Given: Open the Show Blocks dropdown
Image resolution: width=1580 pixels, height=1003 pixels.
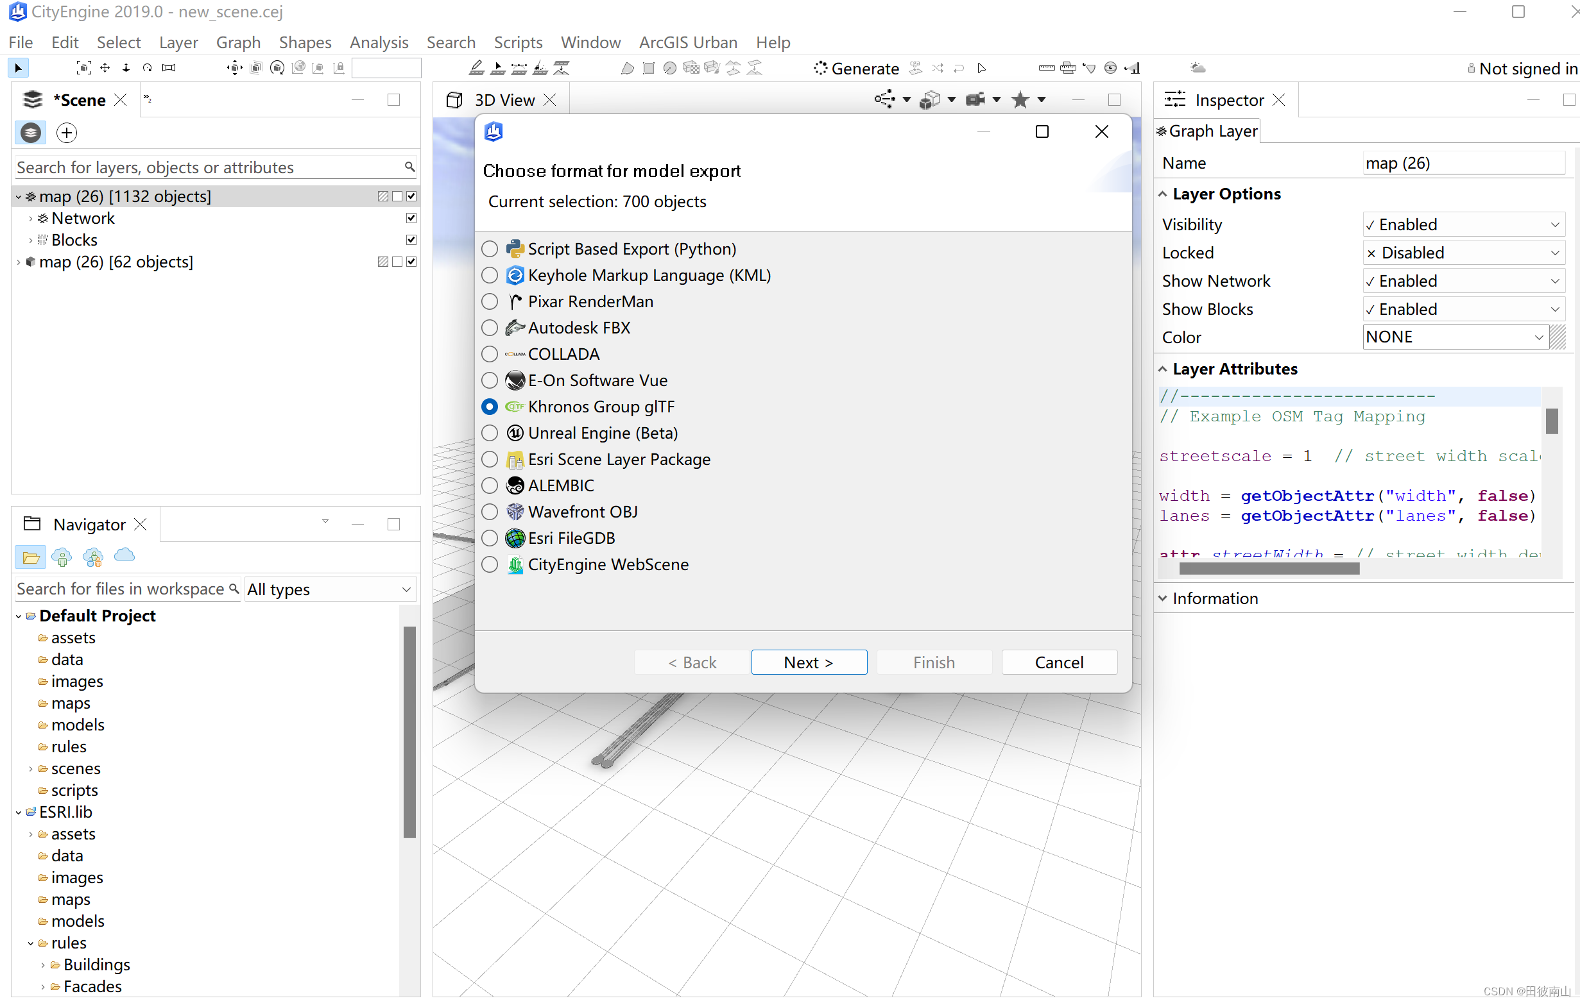Looking at the screenshot, I should 1464,308.
